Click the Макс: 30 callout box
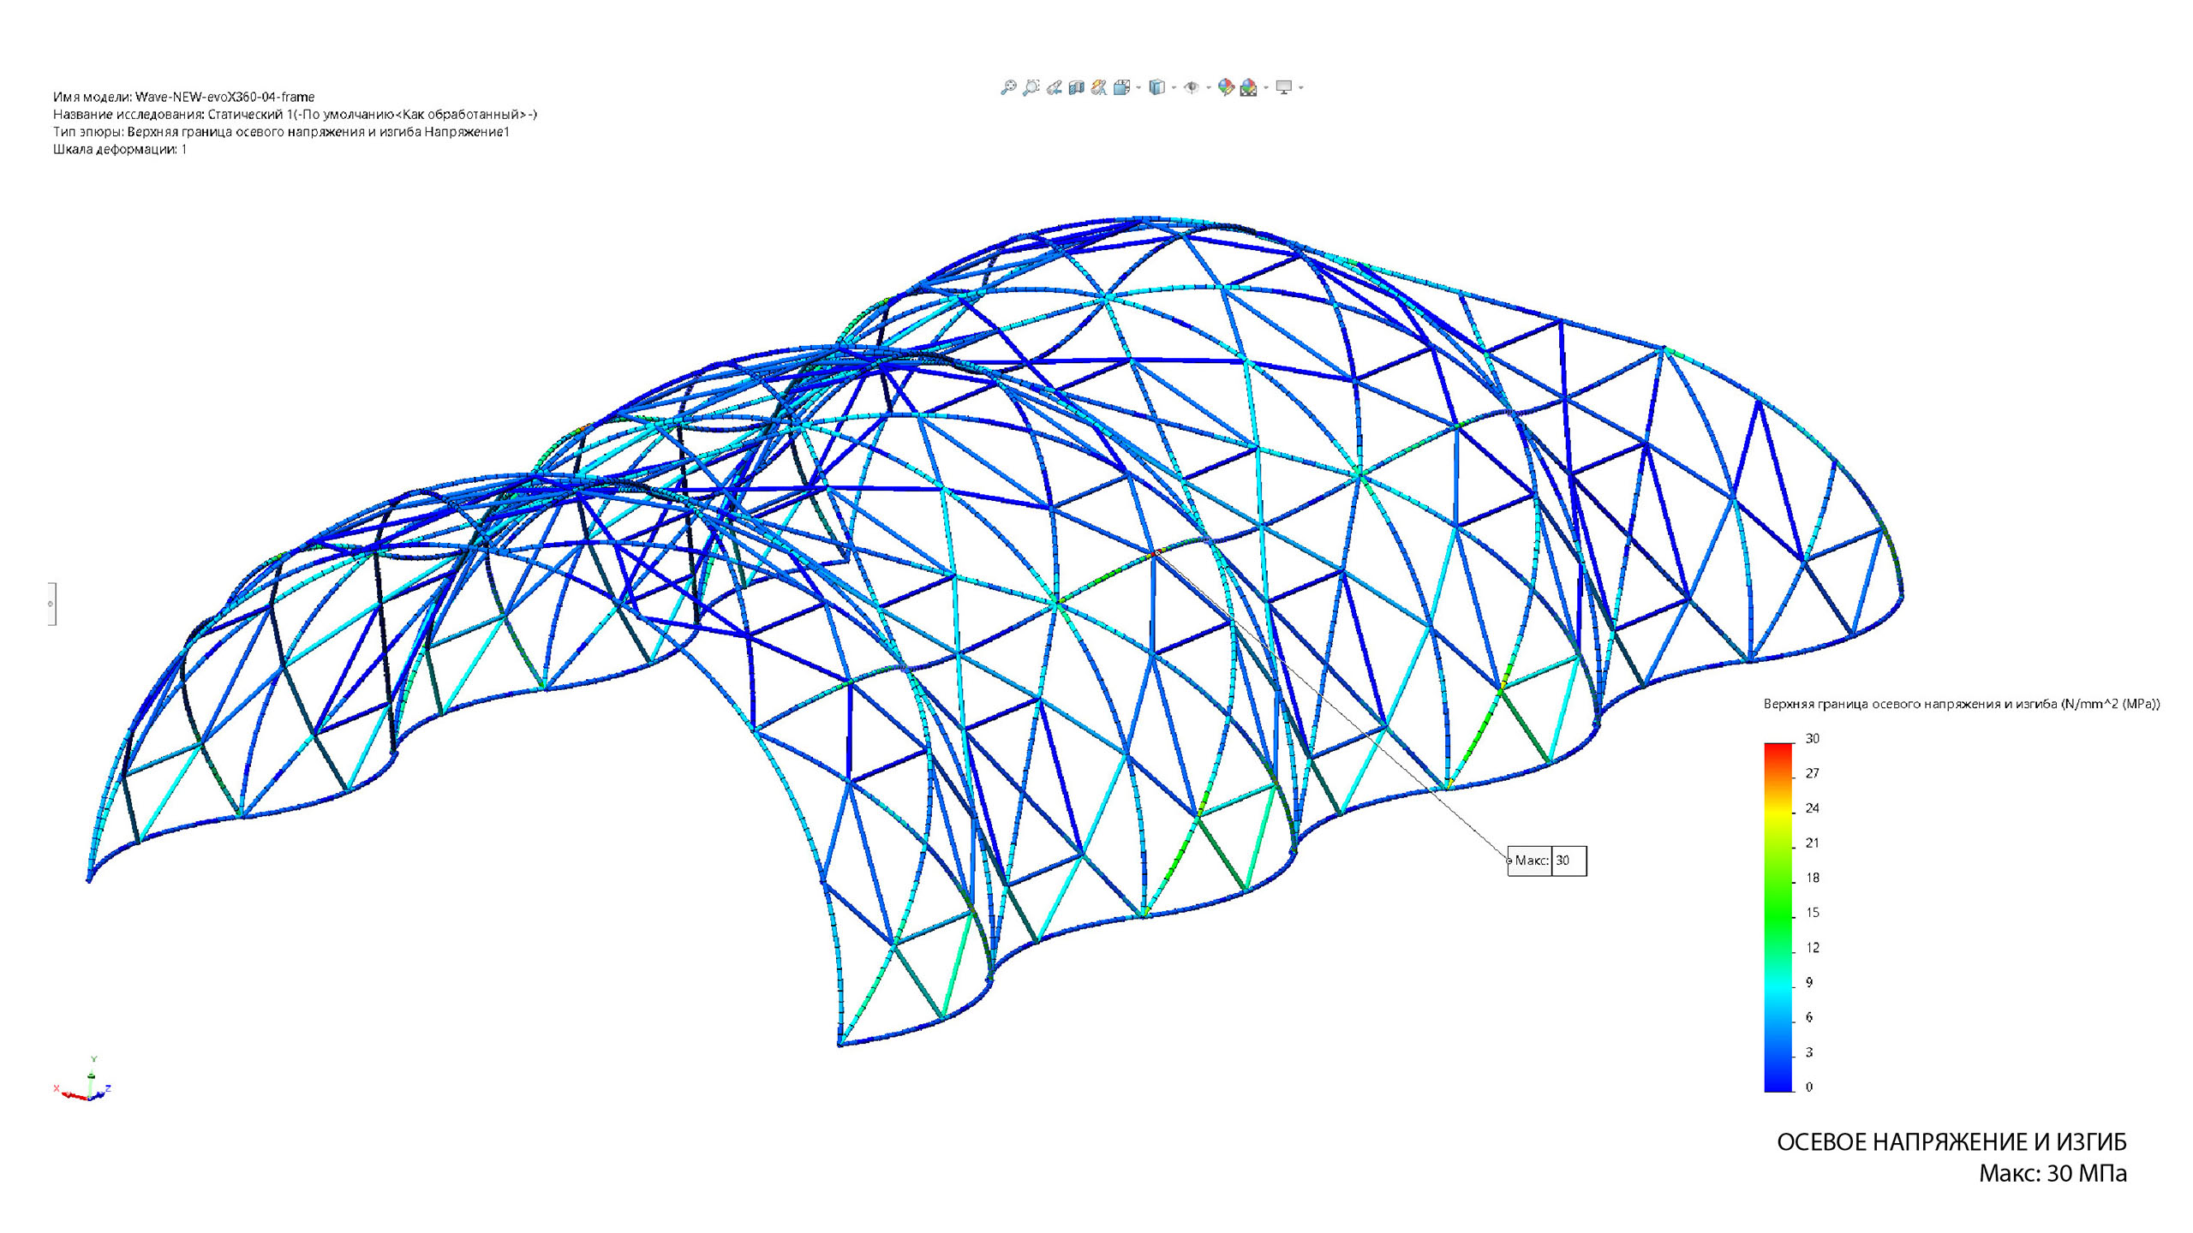The height and width of the screenshot is (1233, 2193). (1547, 861)
